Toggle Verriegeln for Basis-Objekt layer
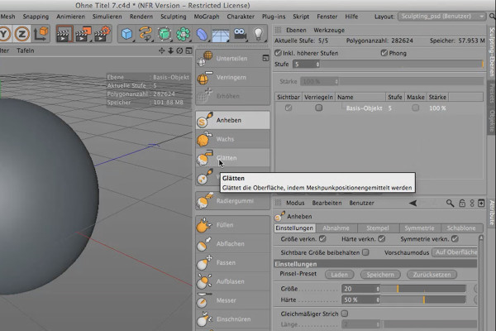This screenshot has width=496, height=331. 318,108
